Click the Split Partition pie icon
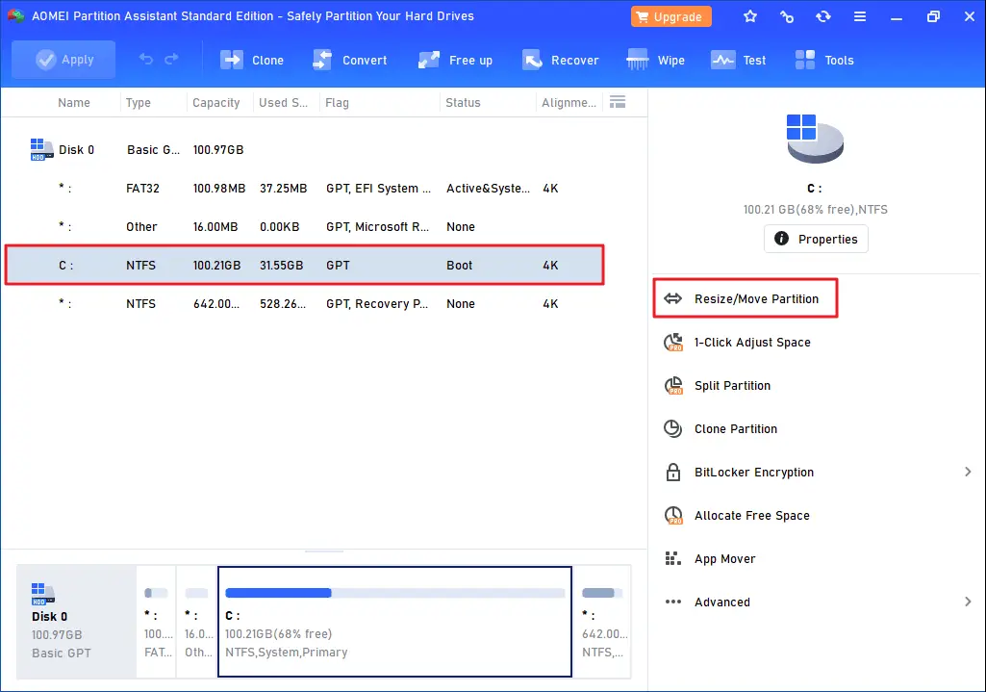Viewport: 986px width, 692px height. [x=673, y=386]
